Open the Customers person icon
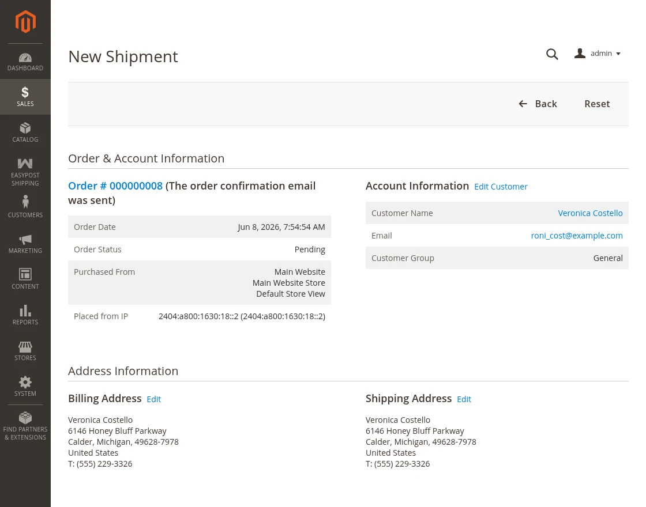Screen dimensions: 646x507 (x=25, y=201)
